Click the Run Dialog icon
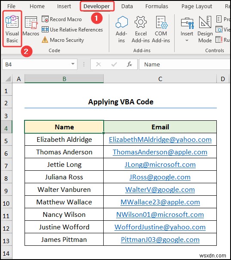 pos(219,40)
